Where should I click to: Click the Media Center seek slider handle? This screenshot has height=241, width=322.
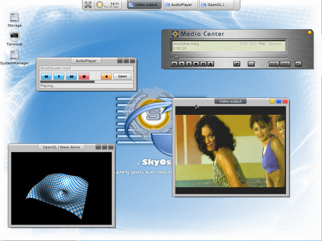pyautogui.click(x=176, y=57)
